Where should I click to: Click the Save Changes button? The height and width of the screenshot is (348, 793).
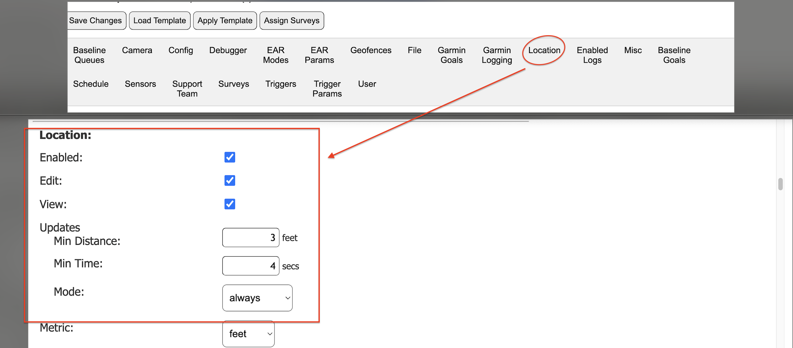point(96,20)
